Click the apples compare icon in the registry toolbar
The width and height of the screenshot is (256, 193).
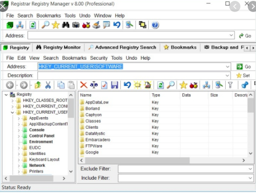[x=193, y=85]
